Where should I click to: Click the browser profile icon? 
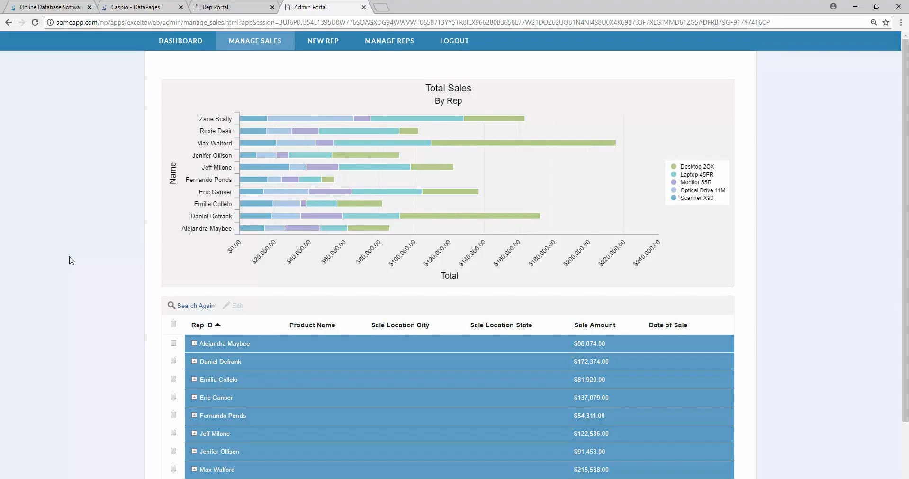(833, 7)
